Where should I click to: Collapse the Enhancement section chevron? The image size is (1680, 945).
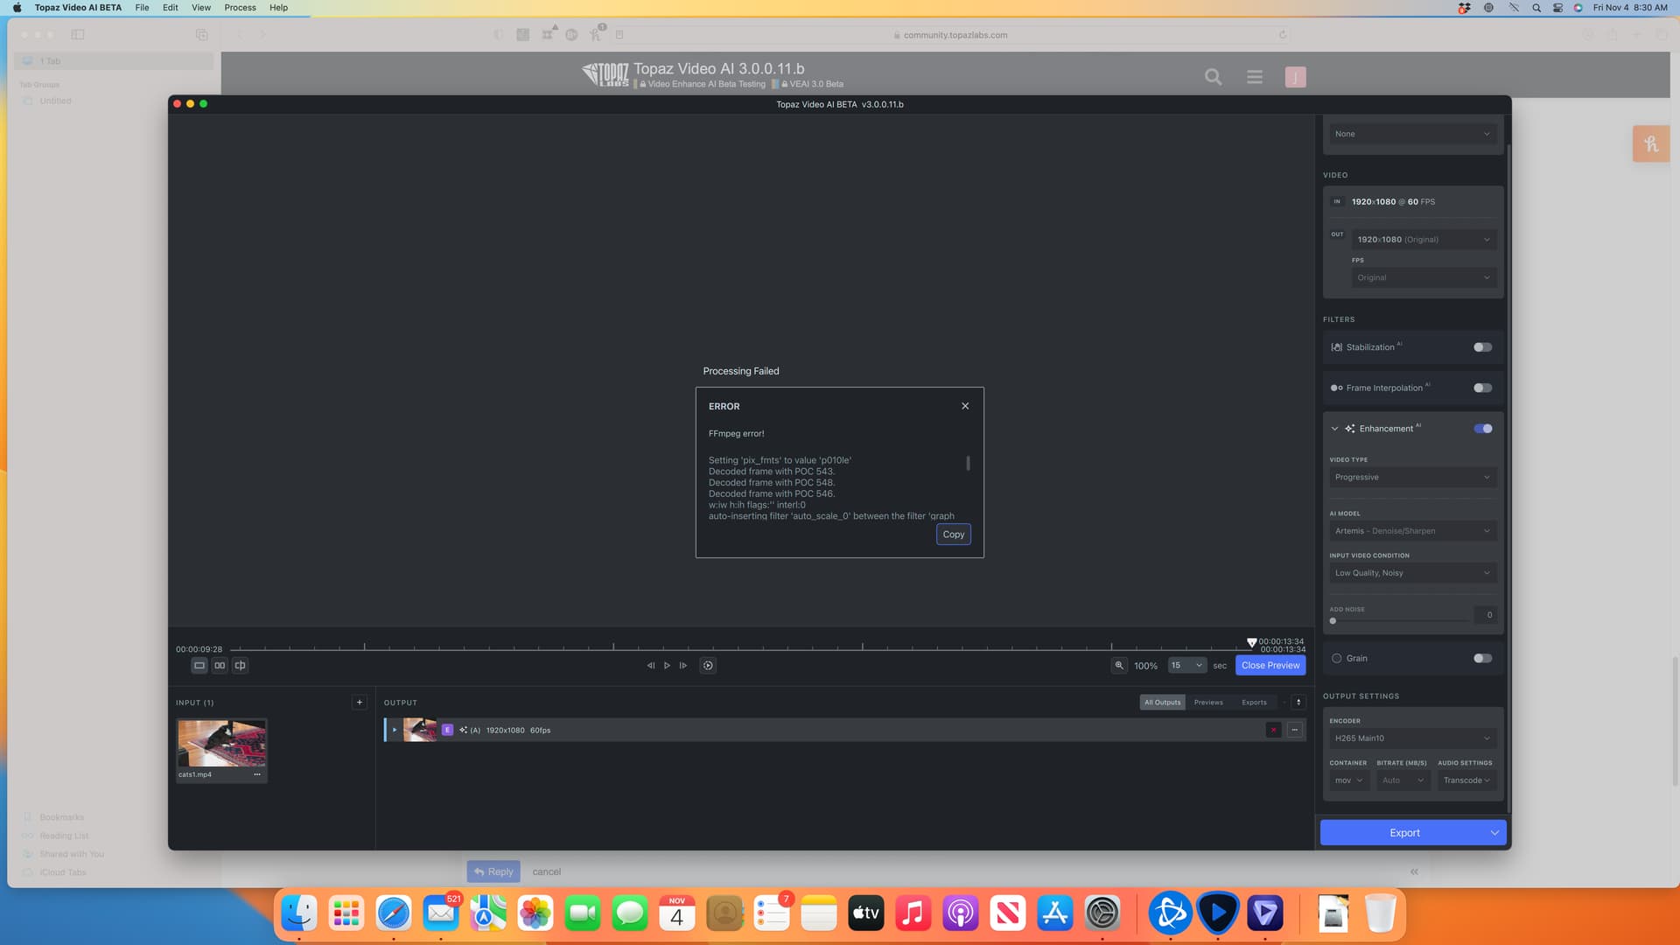point(1334,429)
